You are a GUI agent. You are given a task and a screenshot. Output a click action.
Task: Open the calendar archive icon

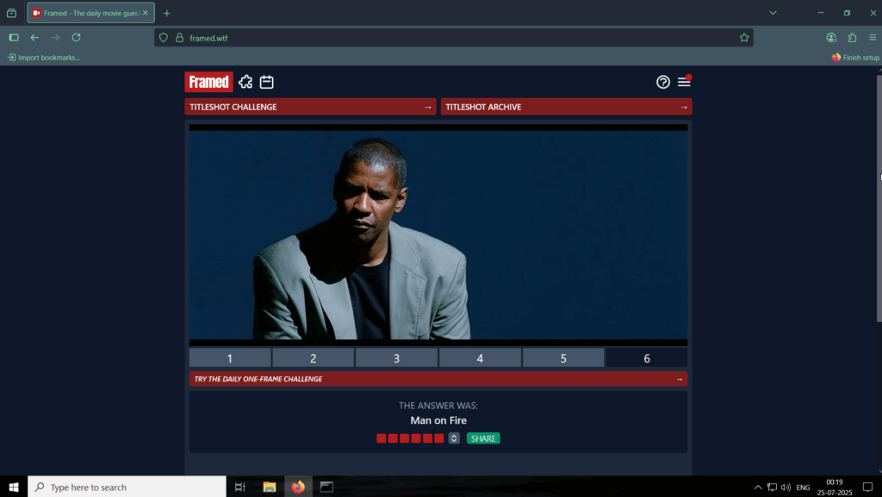click(267, 82)
